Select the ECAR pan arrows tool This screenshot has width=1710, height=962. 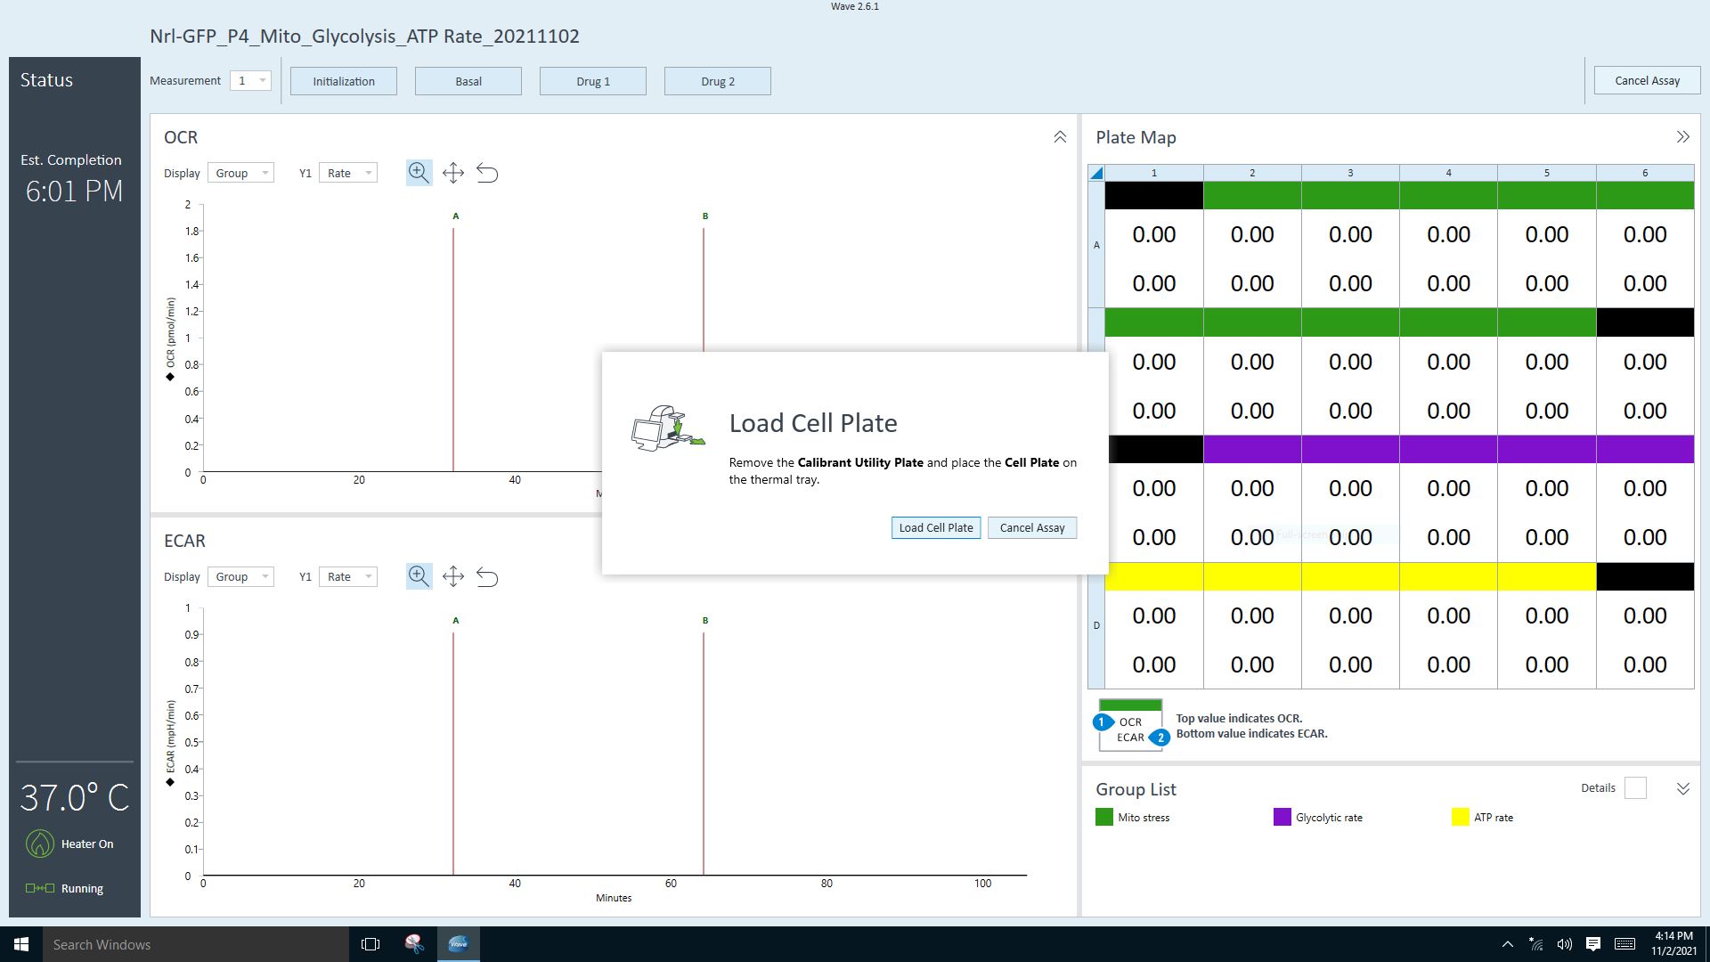click(x=453, y=576)
